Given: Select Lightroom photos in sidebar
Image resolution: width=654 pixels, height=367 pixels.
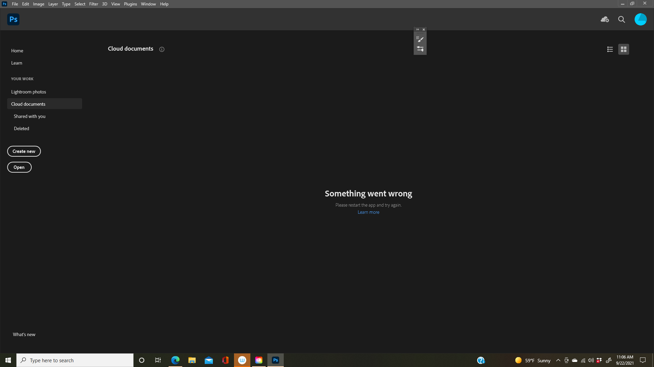Looking at the screenshot, I should coord(28,91).
